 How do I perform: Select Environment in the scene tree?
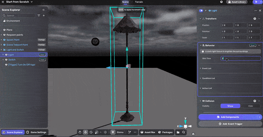pos(13,21)
